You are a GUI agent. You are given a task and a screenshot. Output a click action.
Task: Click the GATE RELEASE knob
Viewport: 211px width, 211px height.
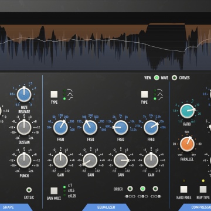point(24,94)
